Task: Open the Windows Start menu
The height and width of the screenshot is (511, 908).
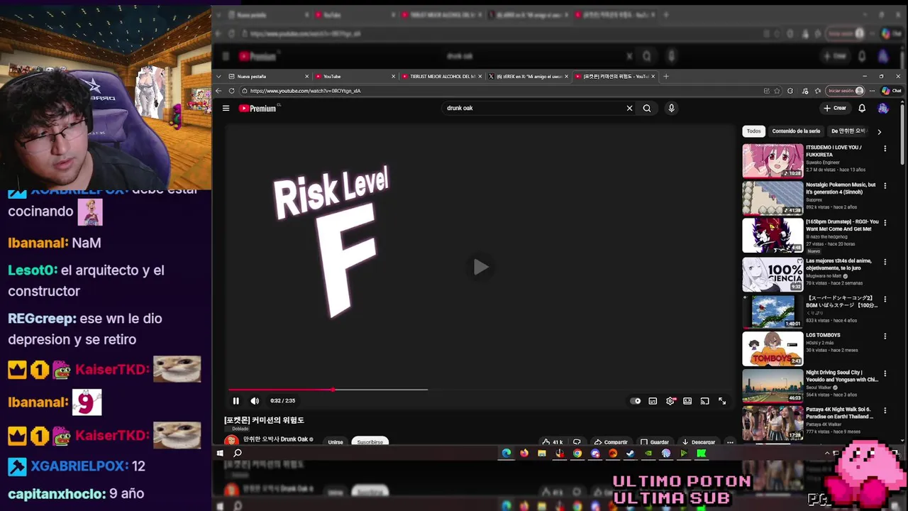Action: click(220, 453)
